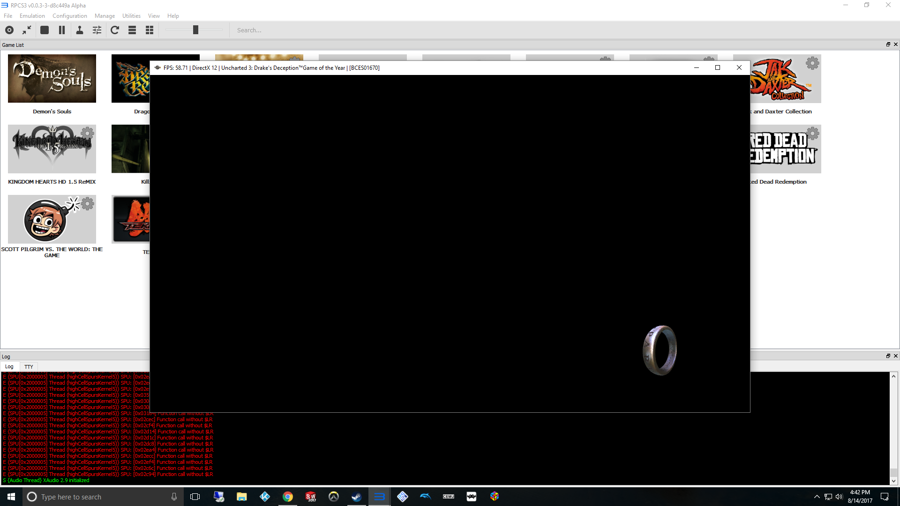Select the Scott Pilgrim game thumbnail
This screenshot has width=900, height=506.
click(x=52, y=219)
